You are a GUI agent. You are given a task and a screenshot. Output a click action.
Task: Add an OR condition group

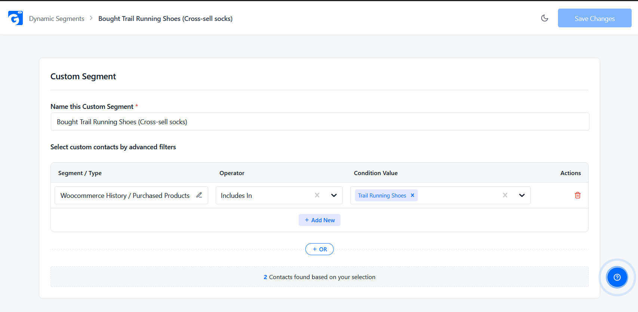pos(320,249)
